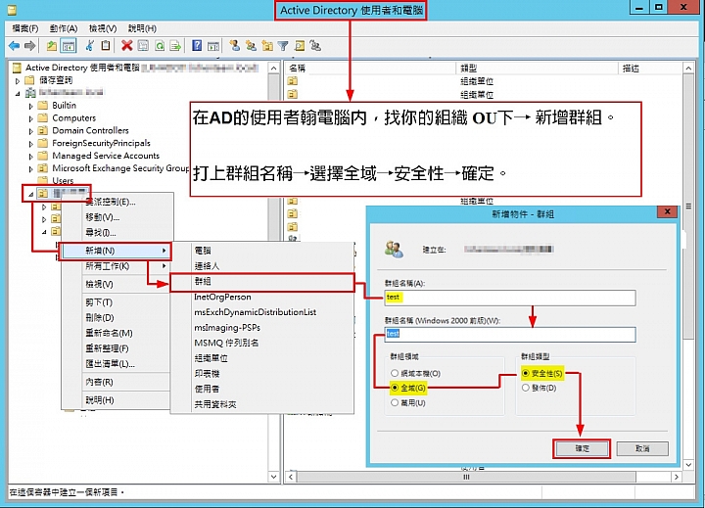Toggle the Show/Hide Action Pane toolbar icon
The height and width of the screenshot is (508, 705).
213,45
